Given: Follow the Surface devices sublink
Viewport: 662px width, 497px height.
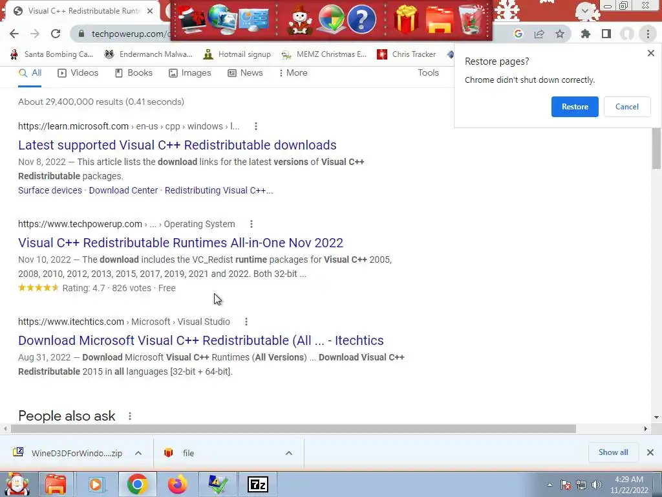Looking at the screenshot, I should (x=50, y=190).
